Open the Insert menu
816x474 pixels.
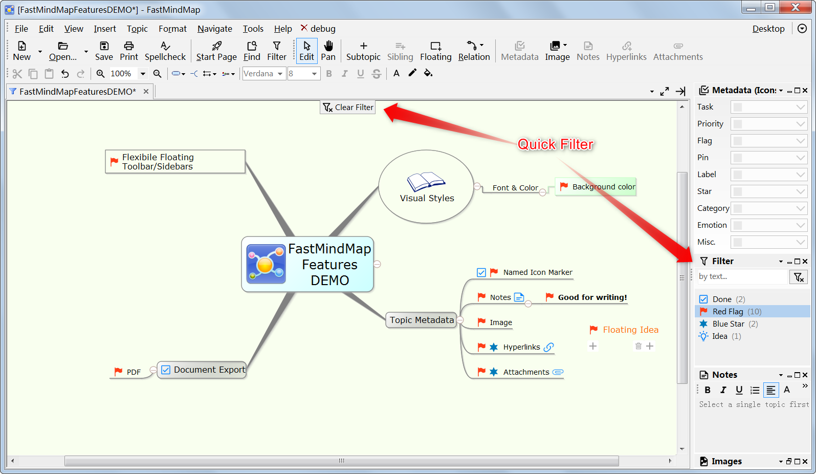coord(105,29)
